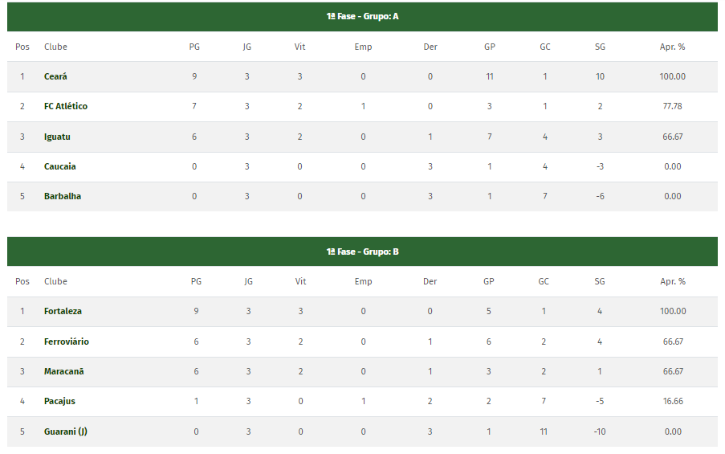Viewport: 725px width, 454px height.
Task: Open the Guarani (J) team entry
Action: click(x=66, y=432)
